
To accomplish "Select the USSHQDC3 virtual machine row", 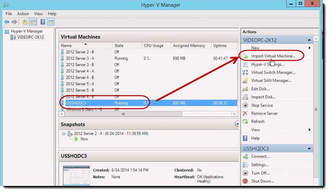I will 149,103.
